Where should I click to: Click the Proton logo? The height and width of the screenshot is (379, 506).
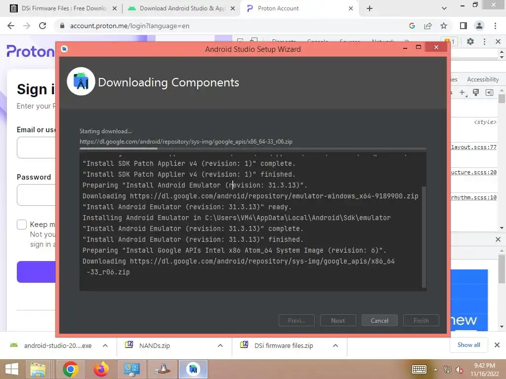click(x=31, y=51)
